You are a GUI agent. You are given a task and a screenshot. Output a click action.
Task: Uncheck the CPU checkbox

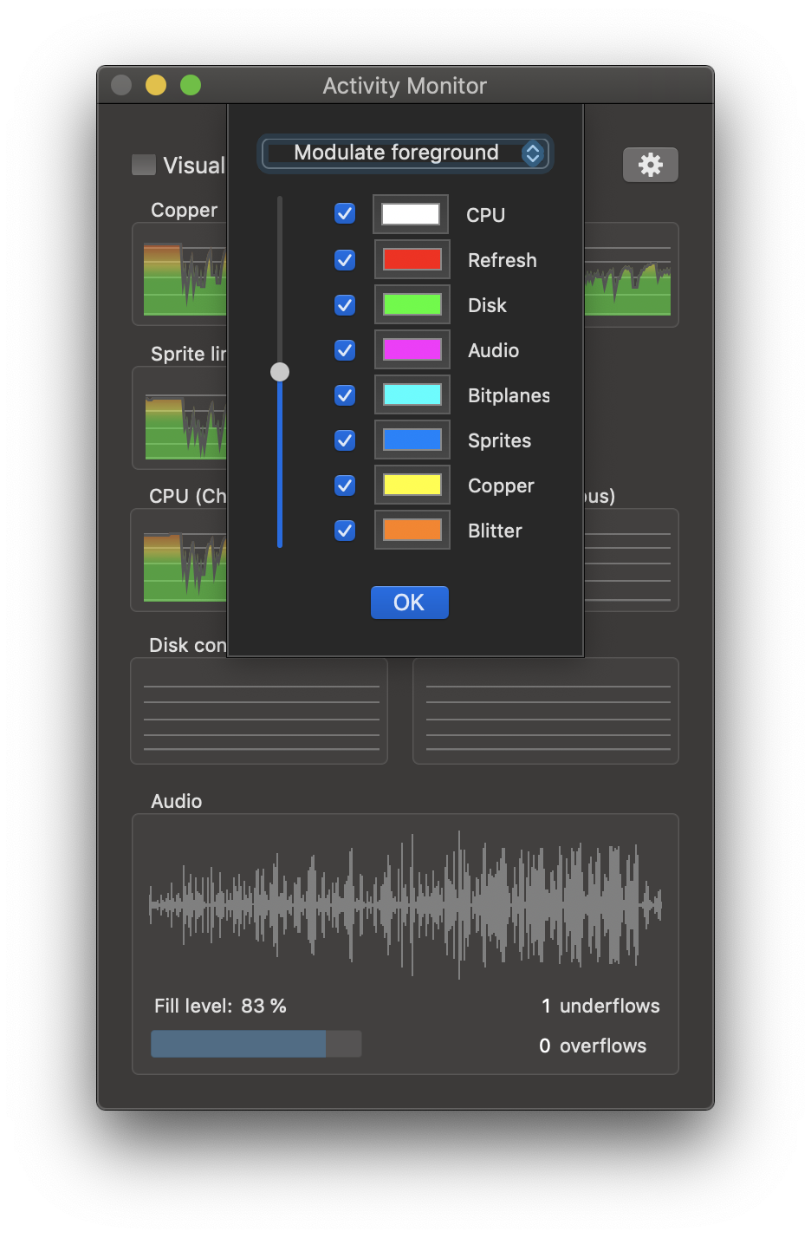[x=345, y=213]
